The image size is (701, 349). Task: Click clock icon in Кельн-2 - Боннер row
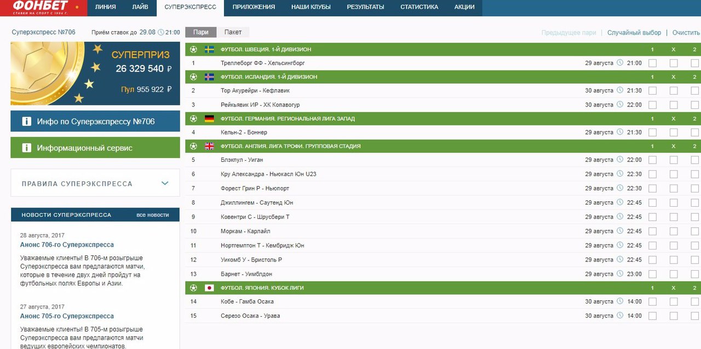click(620, 132)
